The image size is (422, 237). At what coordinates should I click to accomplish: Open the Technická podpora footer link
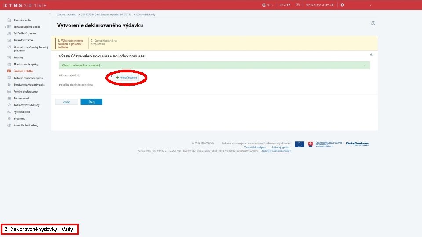coord(255,147)
